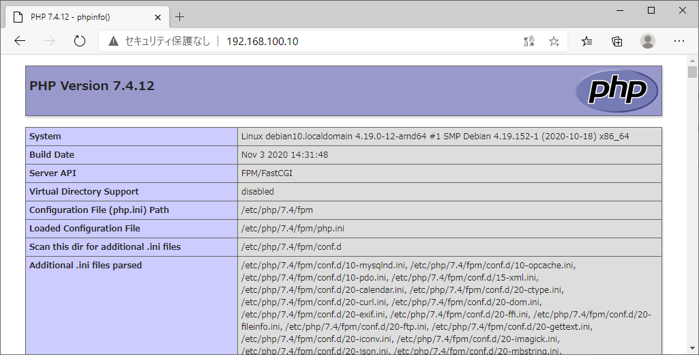Image resolution: width=699 pixels, height=355 pixels.
Task: Click the 'Linux debian10.localdomain' system value
Action: click(435, 137)
